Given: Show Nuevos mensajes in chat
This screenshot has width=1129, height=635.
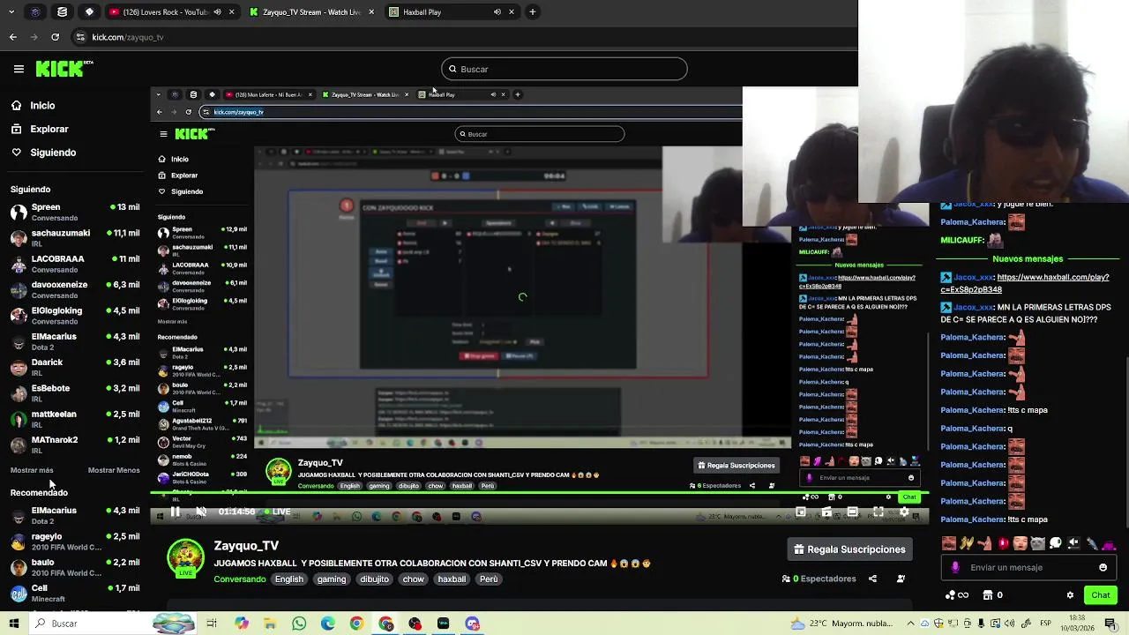Looking at the screenshot, I should (x=1028, y=259).
